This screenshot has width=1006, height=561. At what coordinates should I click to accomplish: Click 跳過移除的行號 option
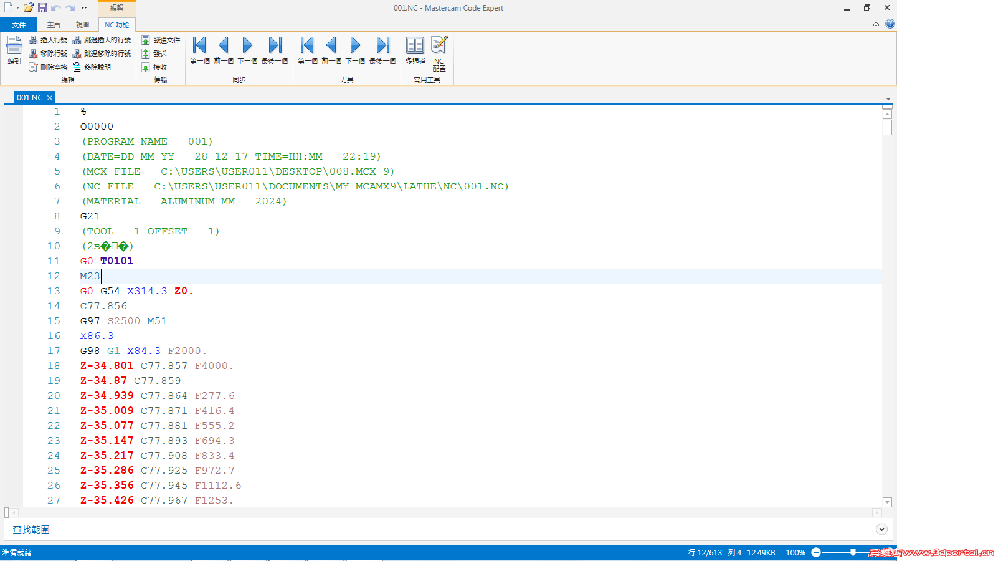102,54
